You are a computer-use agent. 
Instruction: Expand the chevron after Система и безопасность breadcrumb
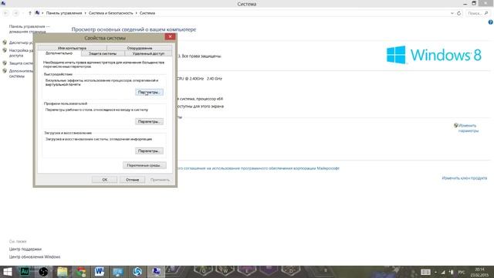click(x=137, y=13)
